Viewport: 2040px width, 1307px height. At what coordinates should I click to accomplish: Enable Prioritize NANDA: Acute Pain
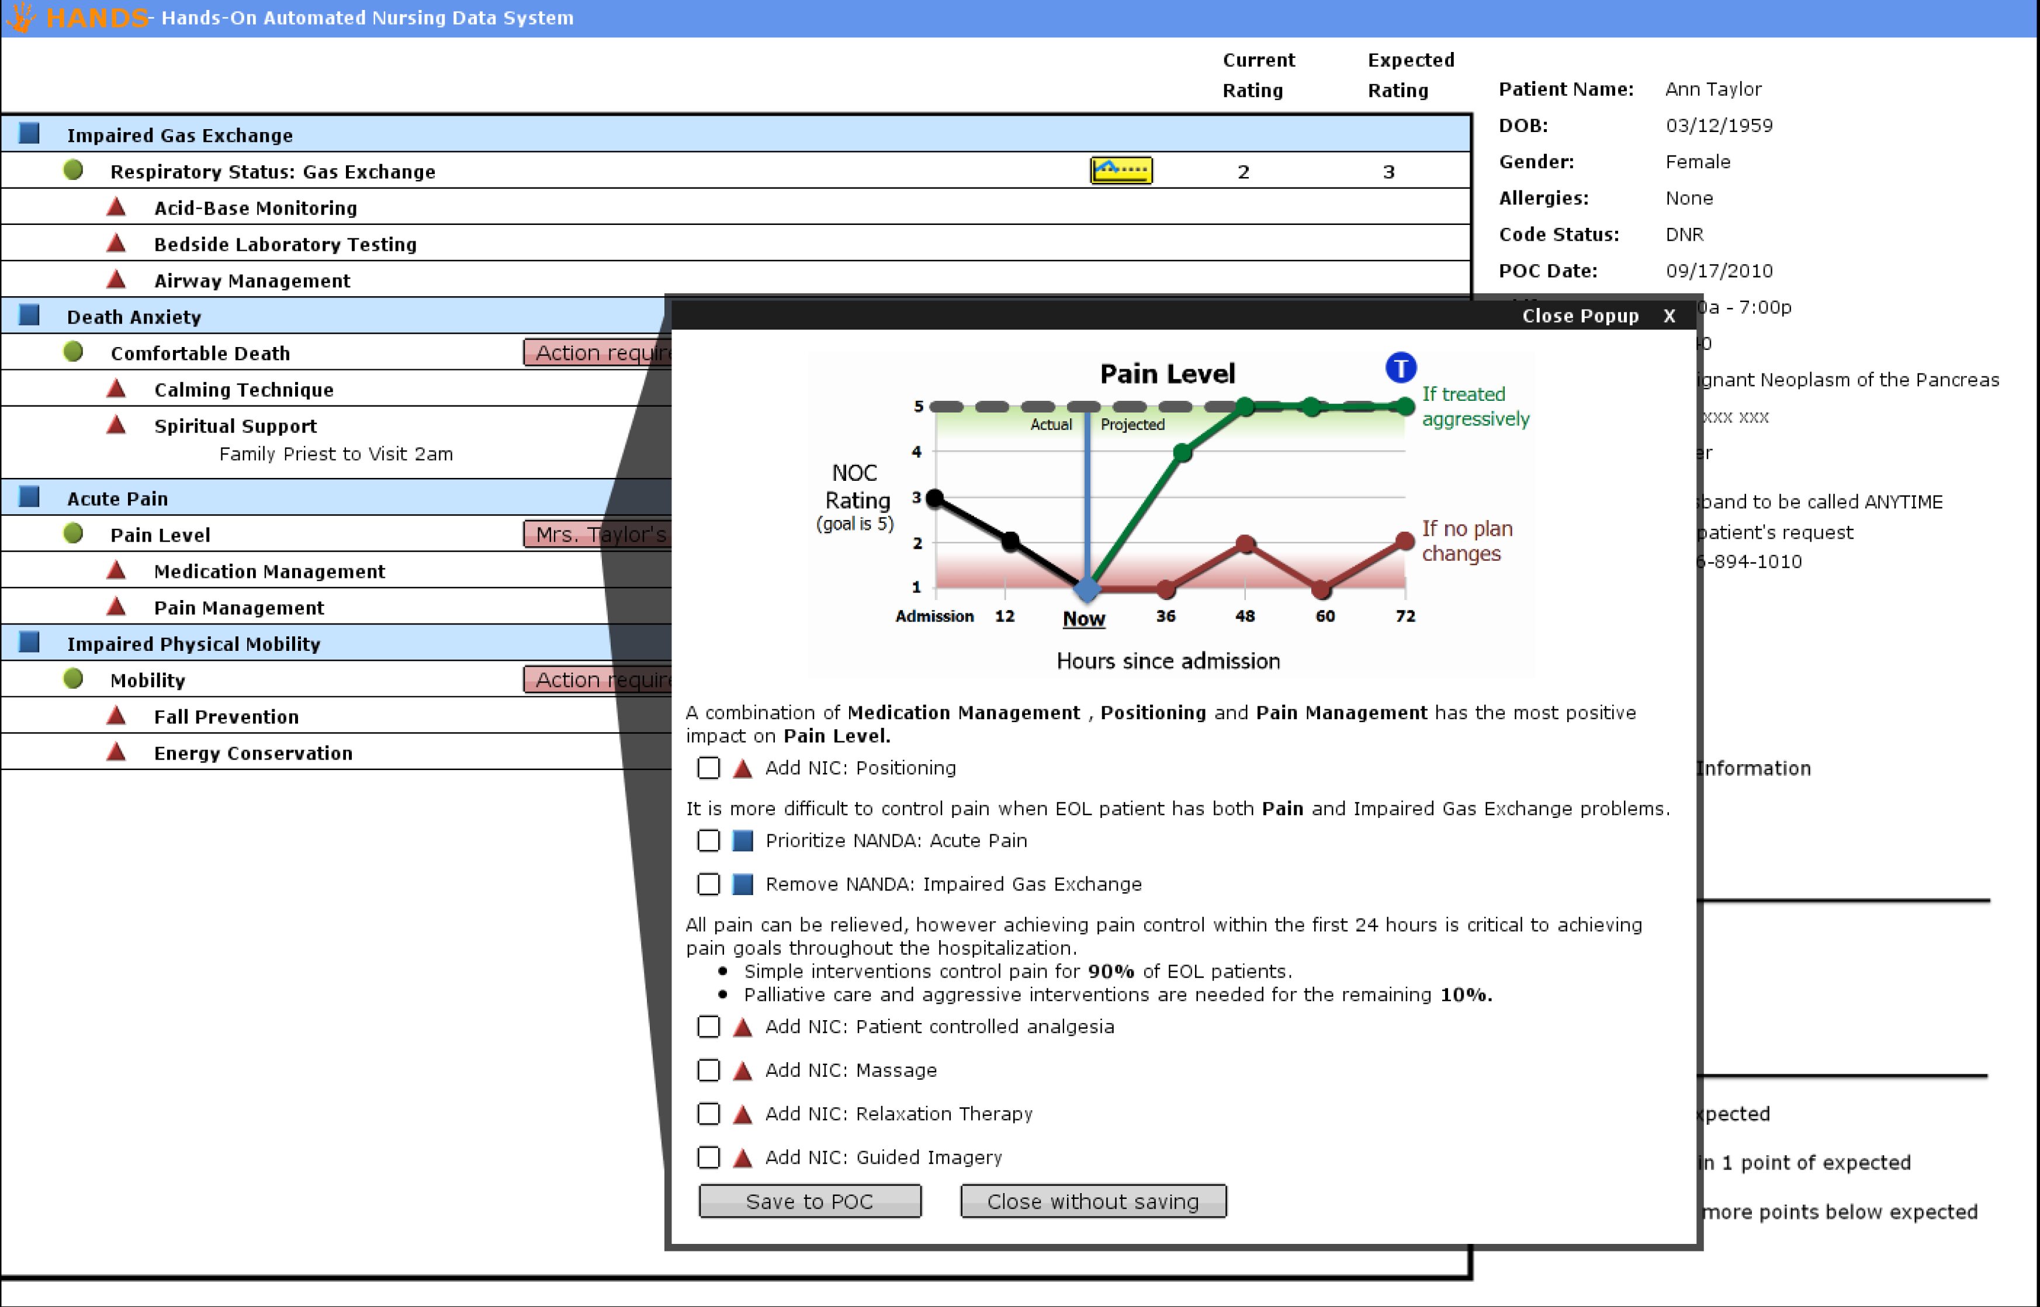pos(709,840)
